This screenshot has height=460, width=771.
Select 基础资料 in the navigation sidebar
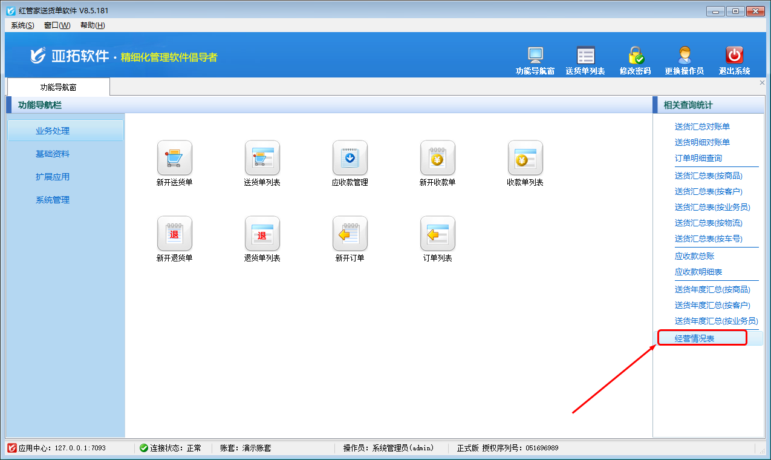[x=53, y=154]
